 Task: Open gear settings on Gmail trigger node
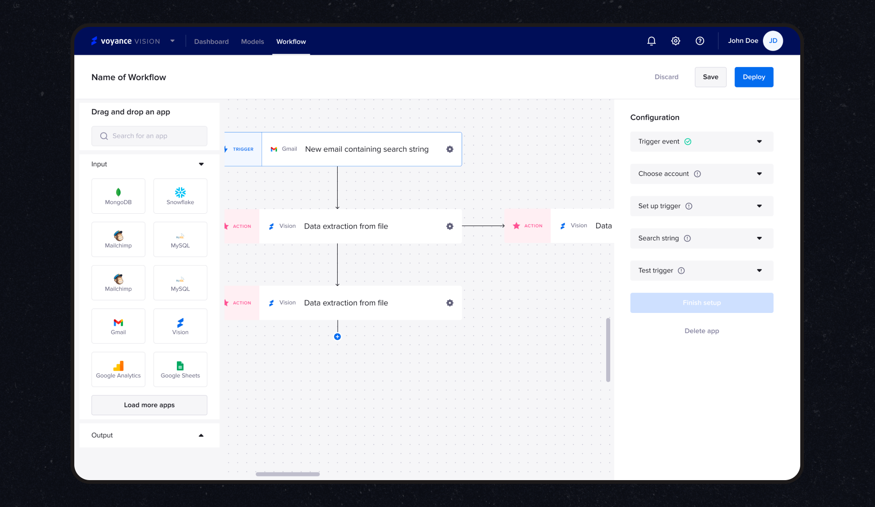450,149
